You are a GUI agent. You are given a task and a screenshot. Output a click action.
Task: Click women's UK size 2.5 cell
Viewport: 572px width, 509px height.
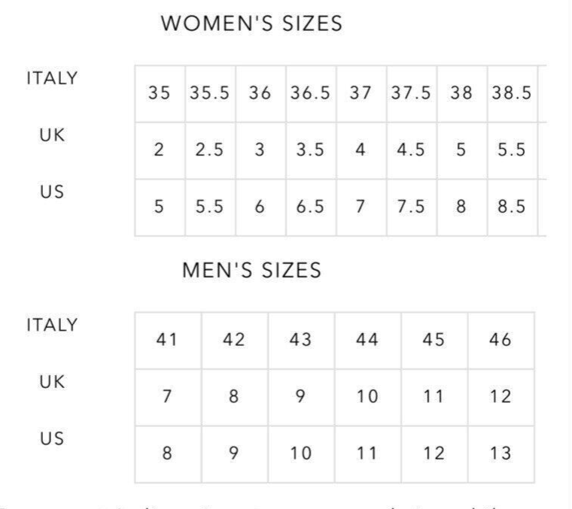[210, 150]
